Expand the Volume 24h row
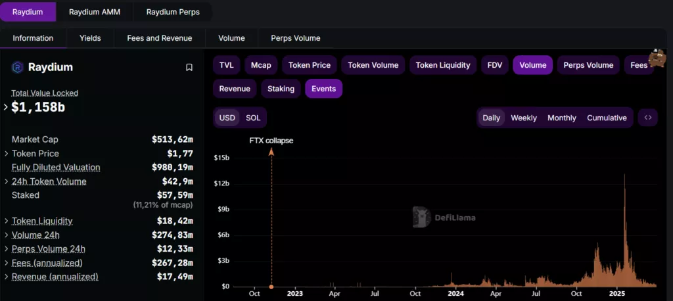673x301 pixels. tap(7, 235)
